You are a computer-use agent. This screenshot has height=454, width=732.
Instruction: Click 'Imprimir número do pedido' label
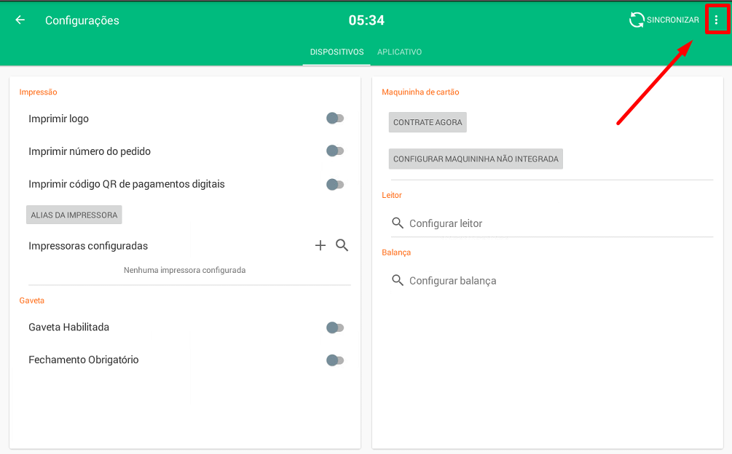coord(90,151)
